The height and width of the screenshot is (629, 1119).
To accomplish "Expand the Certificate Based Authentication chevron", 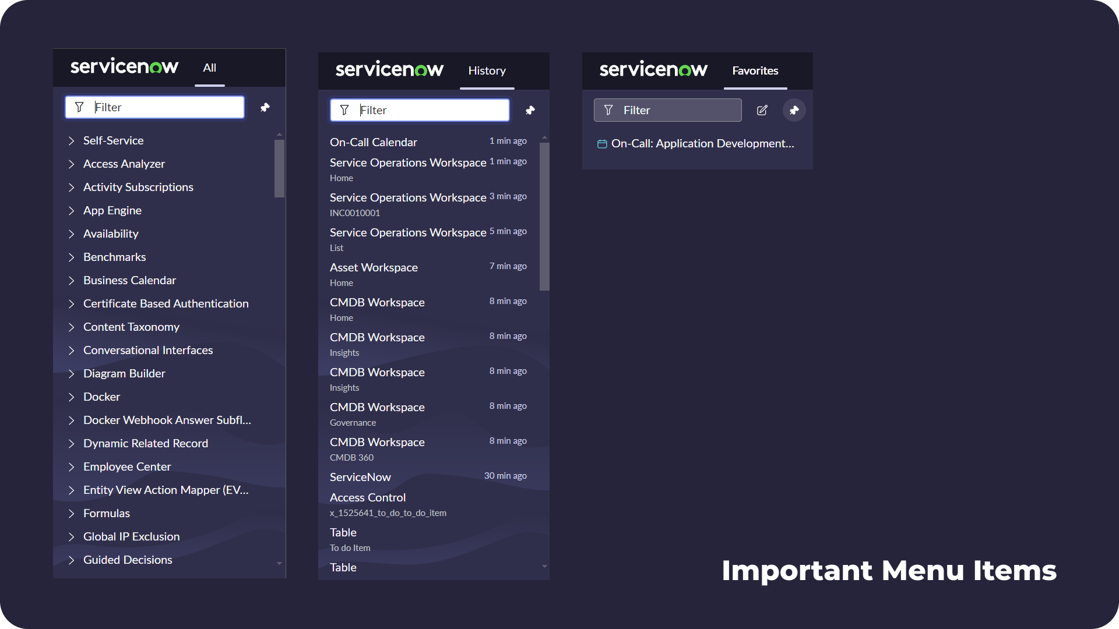I will 71,303.
